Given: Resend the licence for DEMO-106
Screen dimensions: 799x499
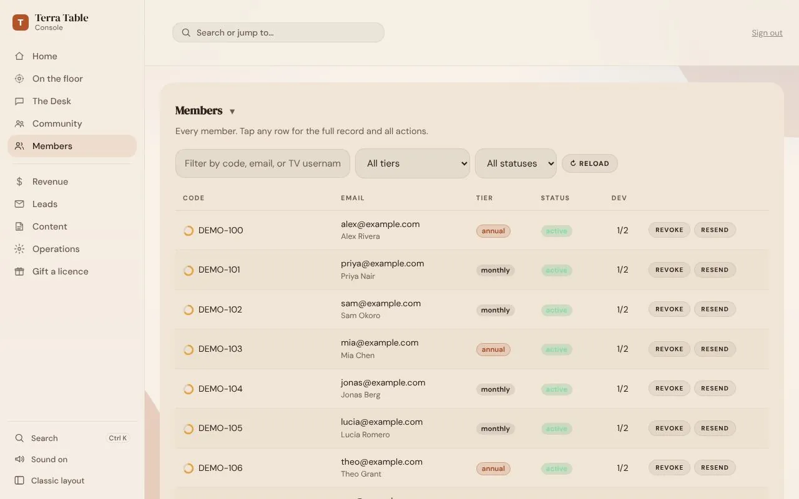Looking at the screenshot, I should pos(715,468).
